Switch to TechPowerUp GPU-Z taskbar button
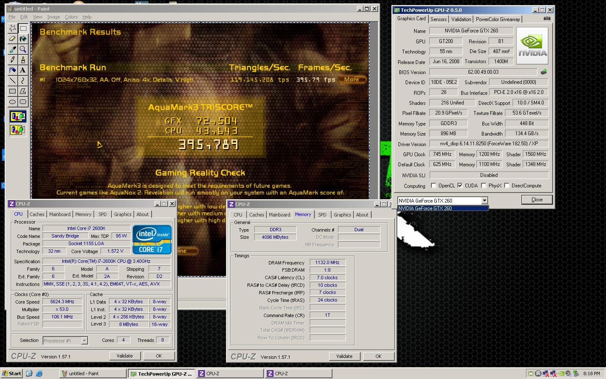Image resolution: width=606 pixels, height=379 pixels. [x=162, y=374]
